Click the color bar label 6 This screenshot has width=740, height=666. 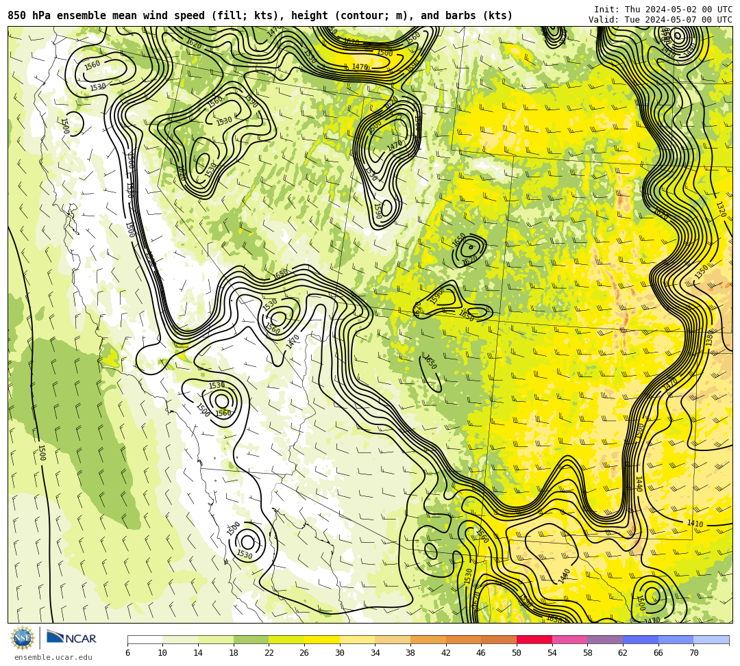(x=127, y=653)
